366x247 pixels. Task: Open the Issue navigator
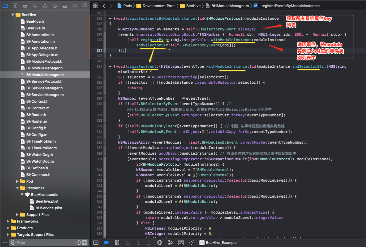click(45, 6)
